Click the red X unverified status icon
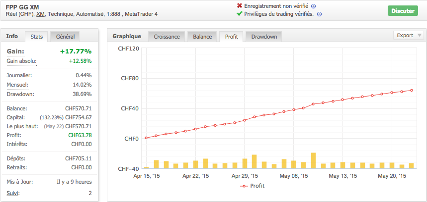 (x=240, y=6)
